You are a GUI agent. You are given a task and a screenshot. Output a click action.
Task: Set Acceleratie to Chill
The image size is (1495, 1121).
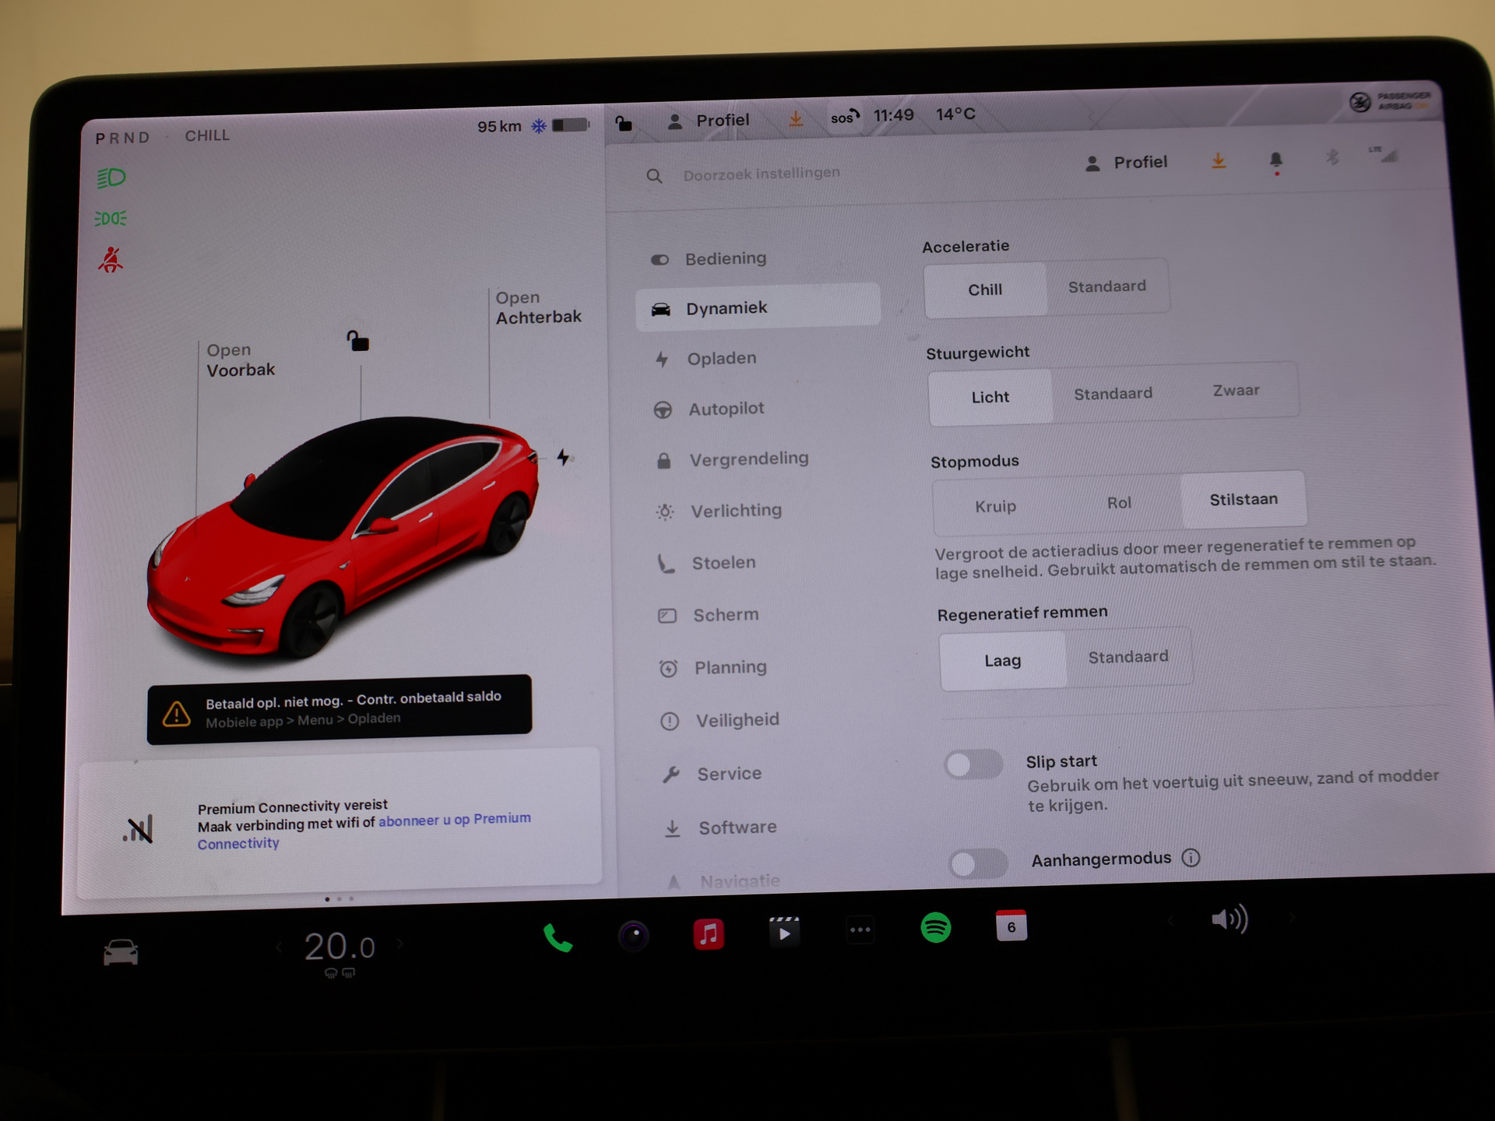pos(985,290)
